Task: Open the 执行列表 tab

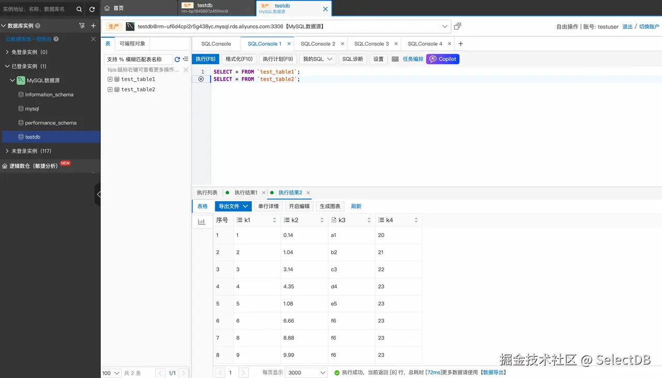Action: 207,193
